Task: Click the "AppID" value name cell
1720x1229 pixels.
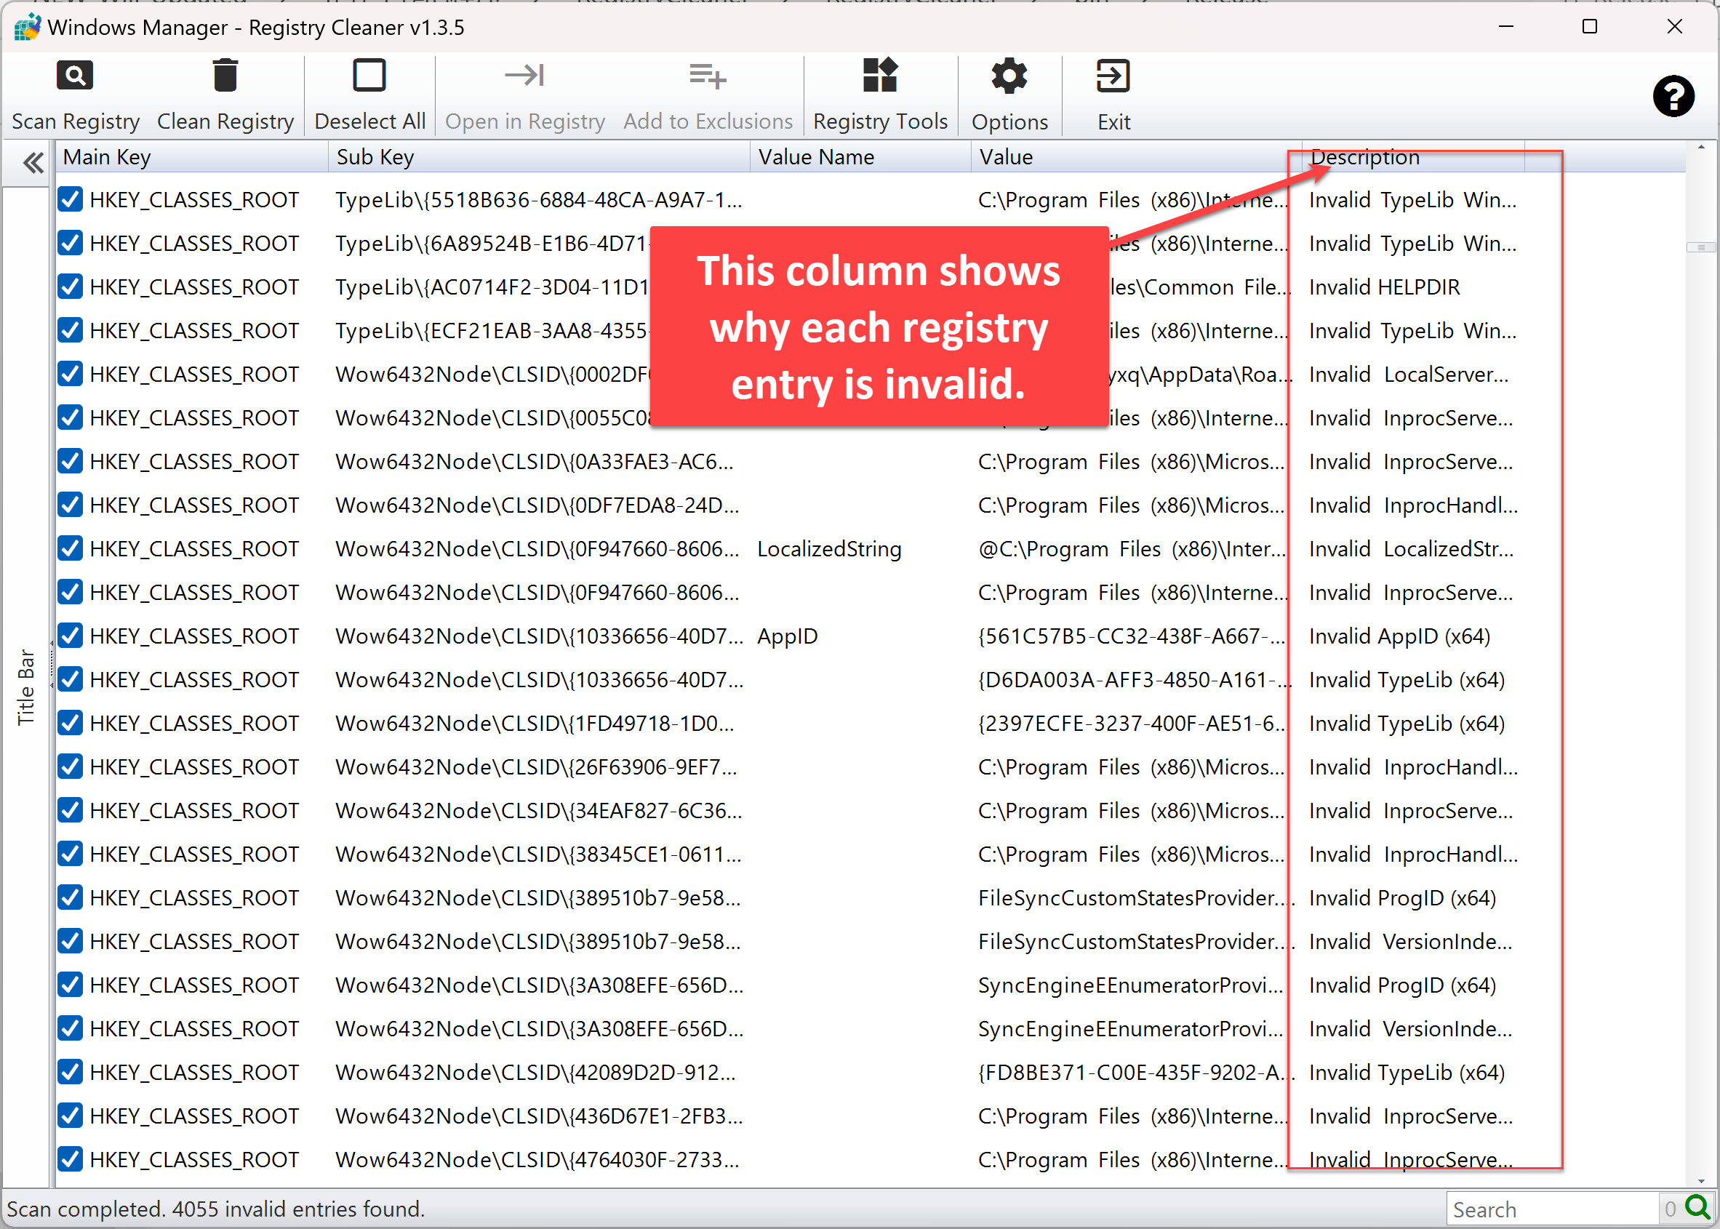Action: [x=788, y=636]
